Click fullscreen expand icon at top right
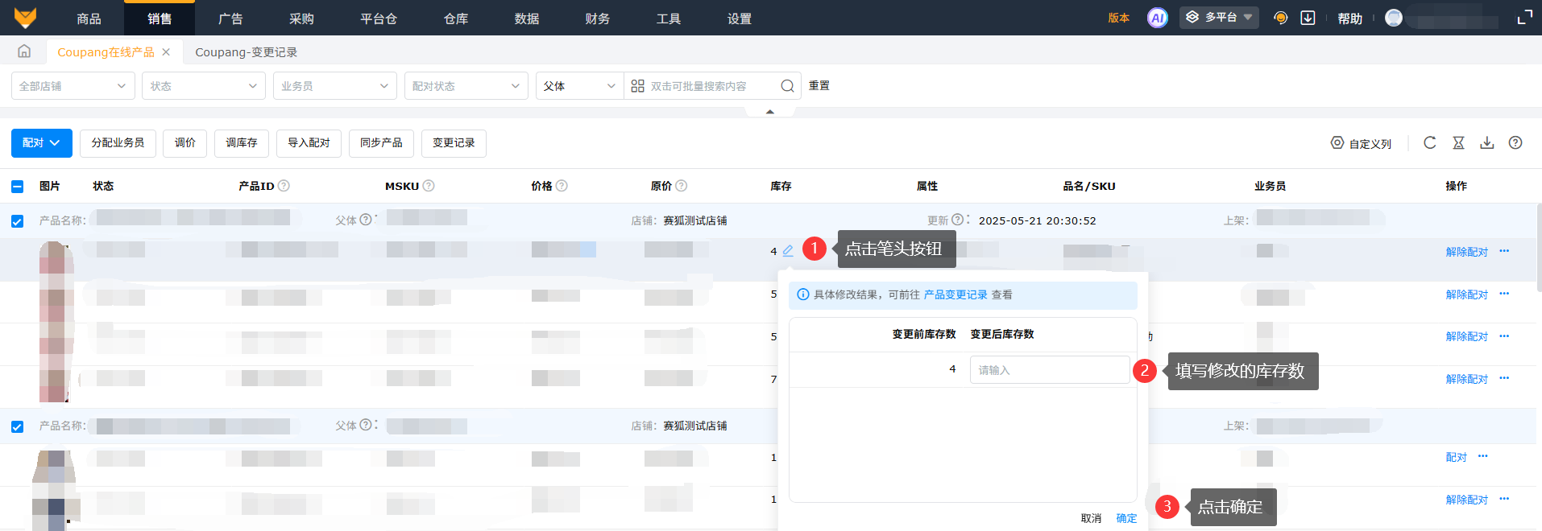The image size is (1542, 531). 1524,18
